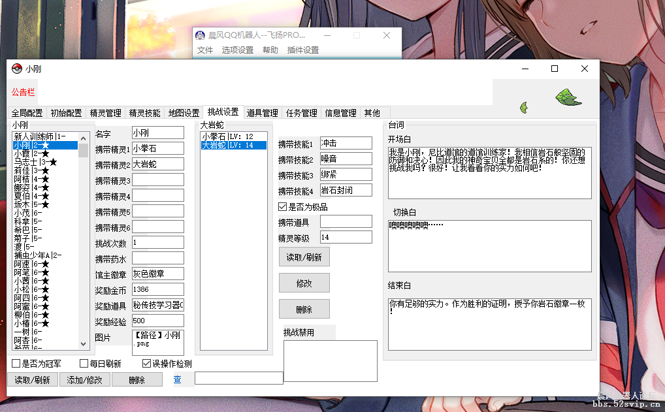The image size is (665, 412).
Task: Click the 读取/刷新 button at bottom left
Action: pyautogui.click(x=32, y=379)
